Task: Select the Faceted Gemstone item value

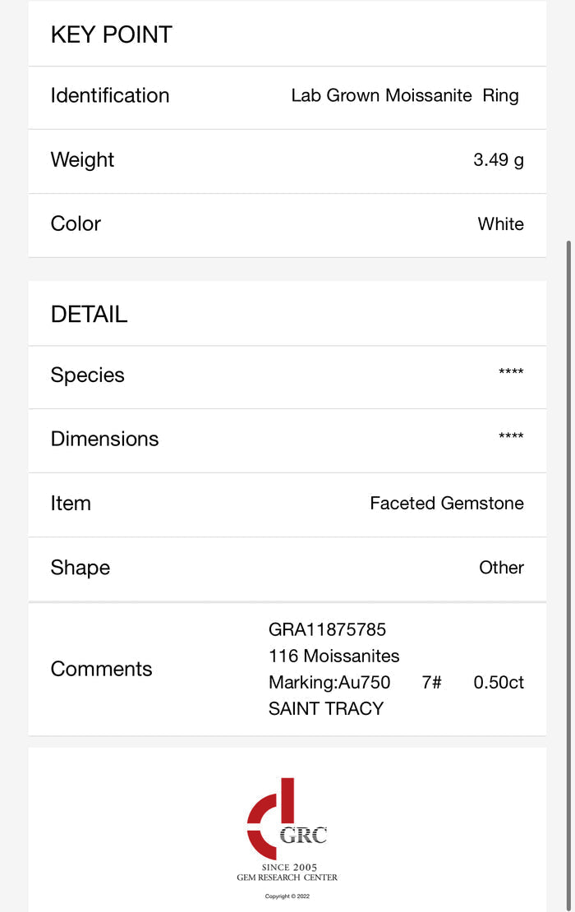Action: pos(446,503)
